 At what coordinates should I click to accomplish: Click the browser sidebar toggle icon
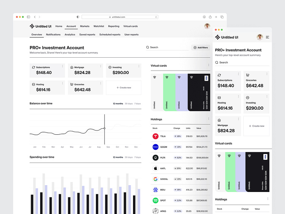pos(28,17)
